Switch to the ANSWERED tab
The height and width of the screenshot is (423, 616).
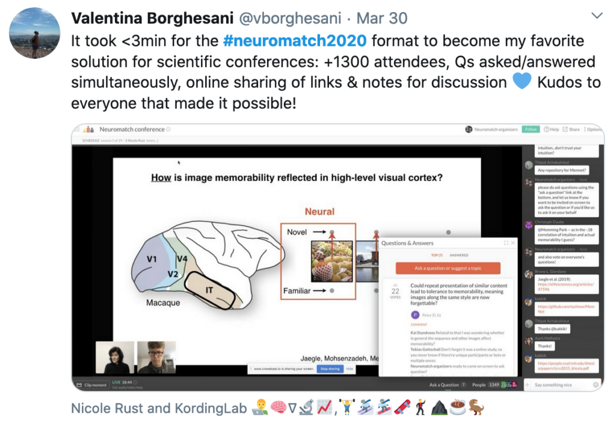tap(459, 255)
